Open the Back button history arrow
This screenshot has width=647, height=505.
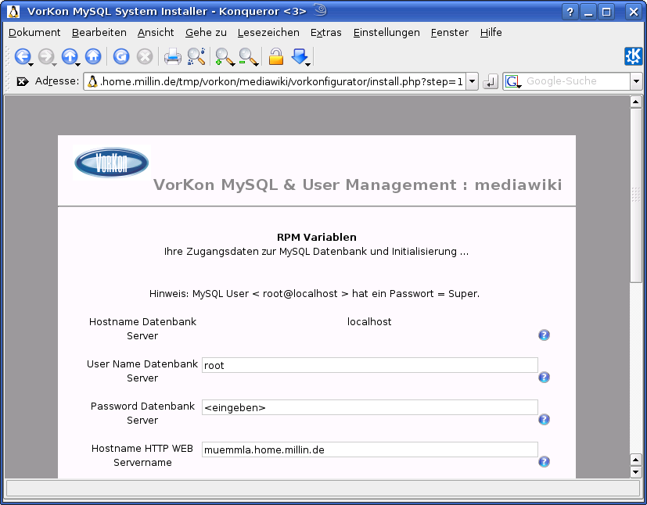coord(31,64)
